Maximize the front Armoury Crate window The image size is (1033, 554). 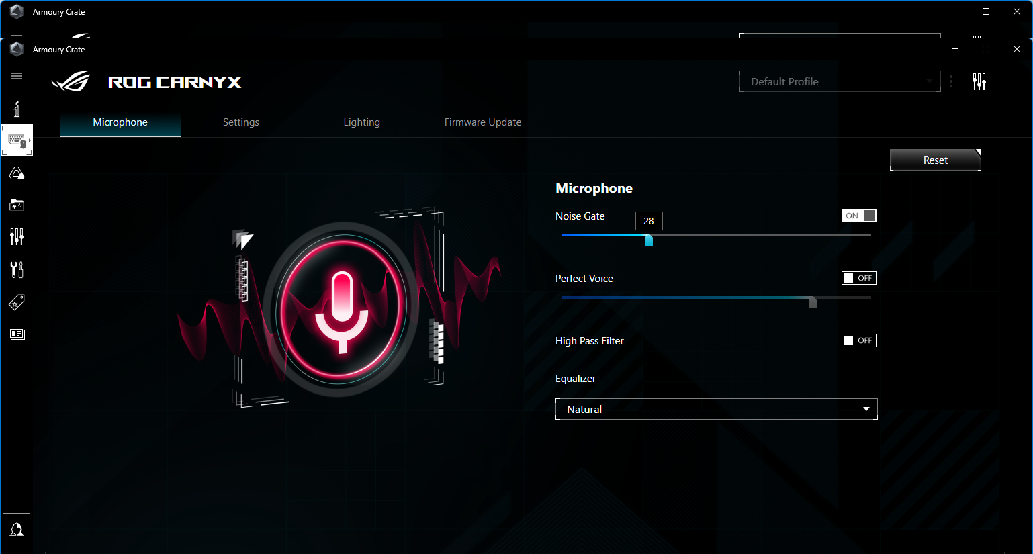(x=986, y=49)
